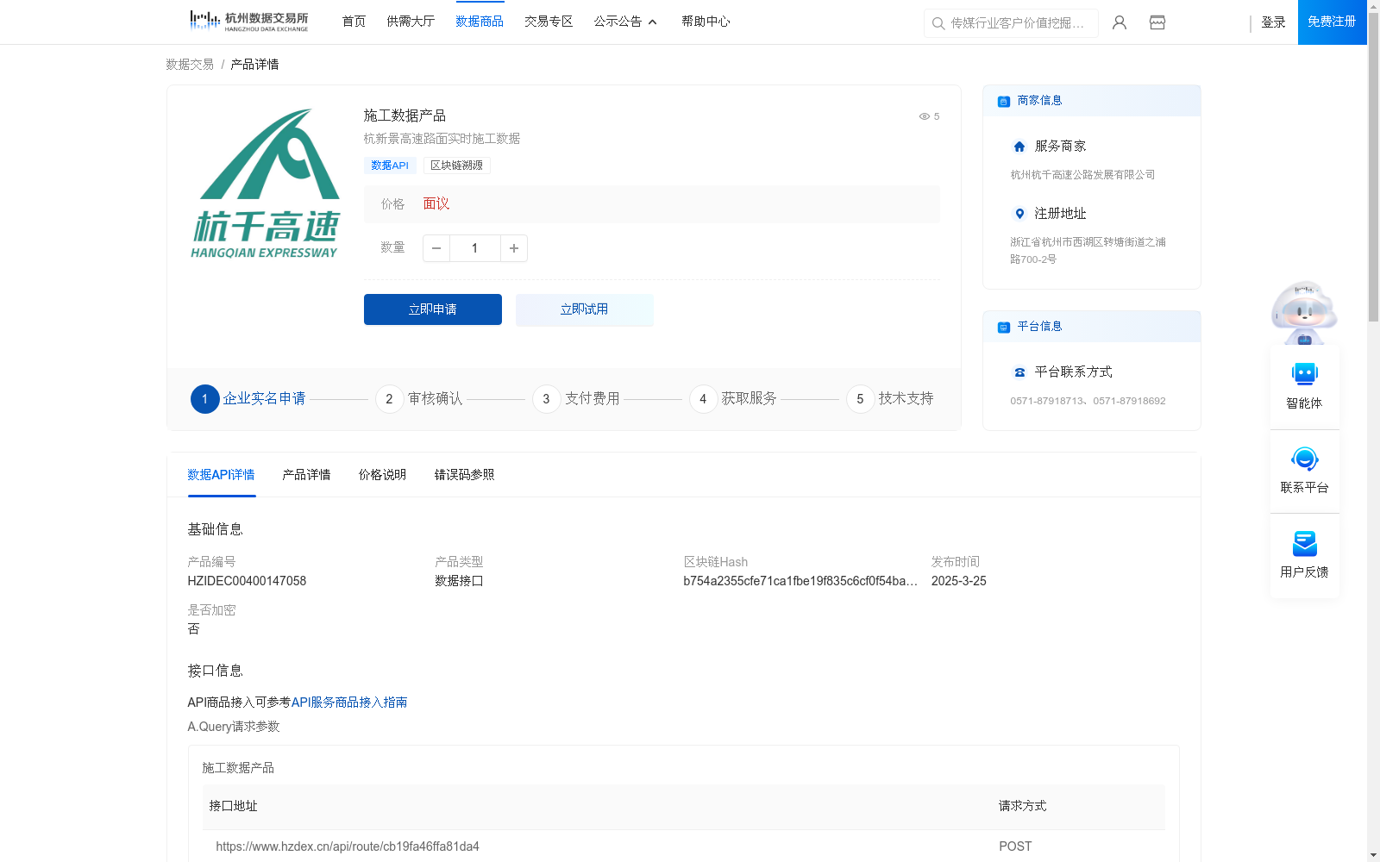Click the POST request method cell
The width and height of the screenshot is (1380, 862).
pos(1015,846)
